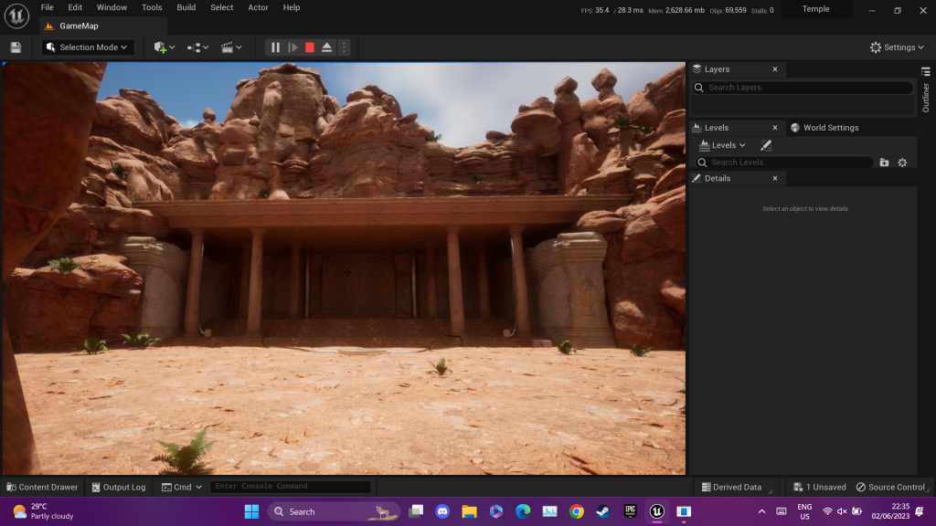936x526 pixels.
Task: Open Epic Games Launcher from the taskbar
Action: pos(630,511)
